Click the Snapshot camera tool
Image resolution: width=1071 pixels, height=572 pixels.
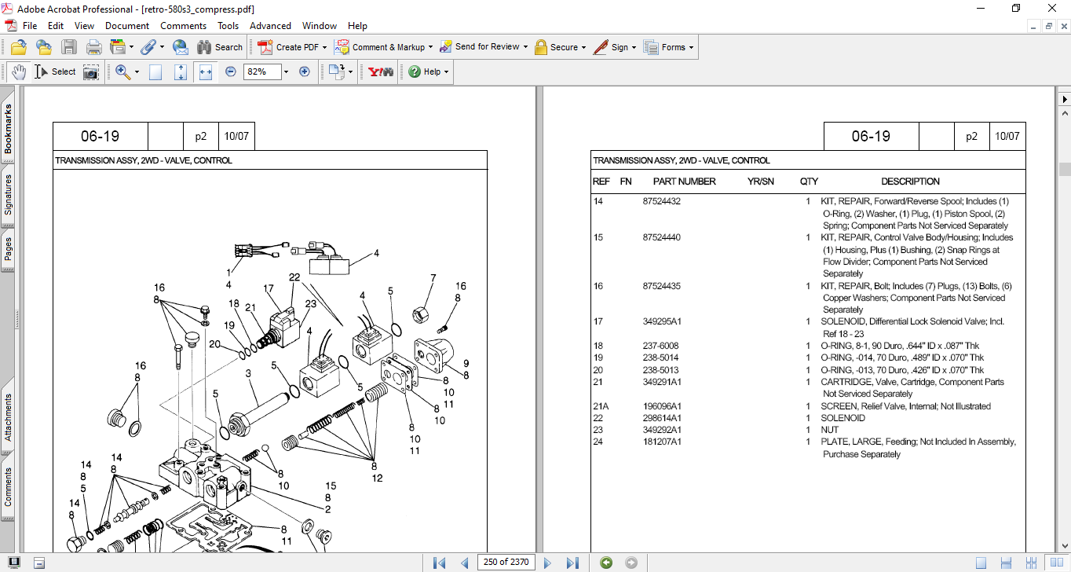click(91, 72)
